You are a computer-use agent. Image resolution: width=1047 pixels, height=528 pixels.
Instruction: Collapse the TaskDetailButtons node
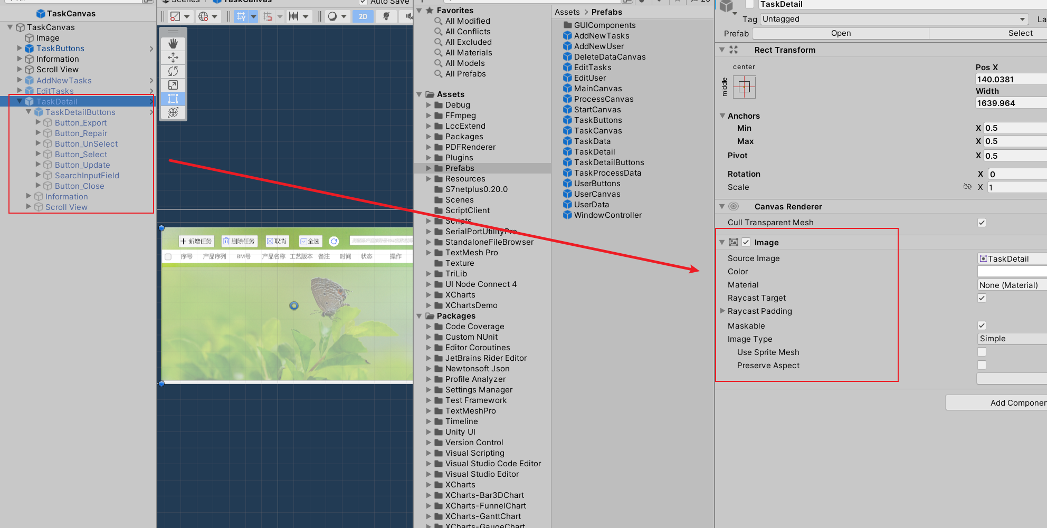(28, 112)
